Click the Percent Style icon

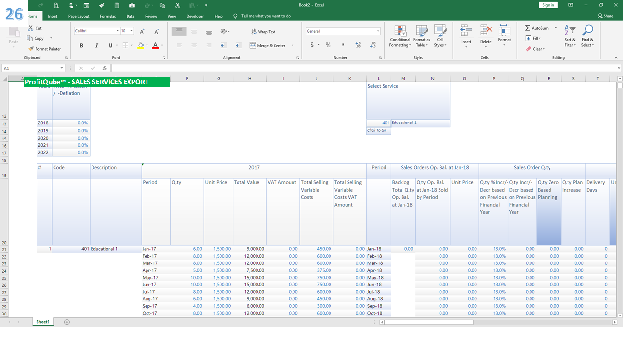[x=328, y=45]
